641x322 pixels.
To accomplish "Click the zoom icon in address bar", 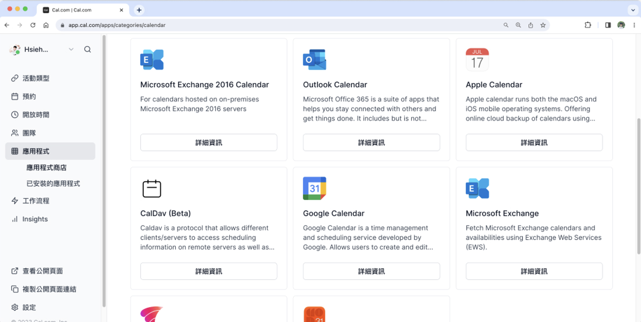I will click(x=518, y=25).
